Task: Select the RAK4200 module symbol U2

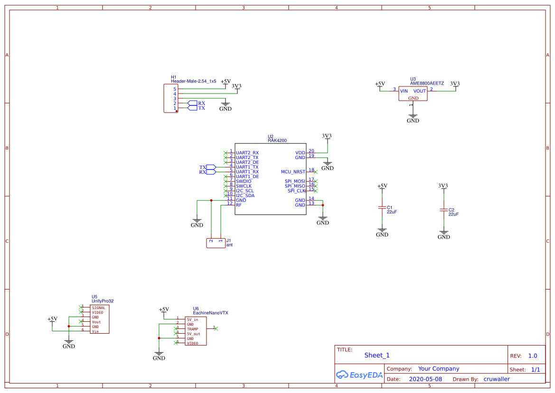Action: click(x=270, y=179)
